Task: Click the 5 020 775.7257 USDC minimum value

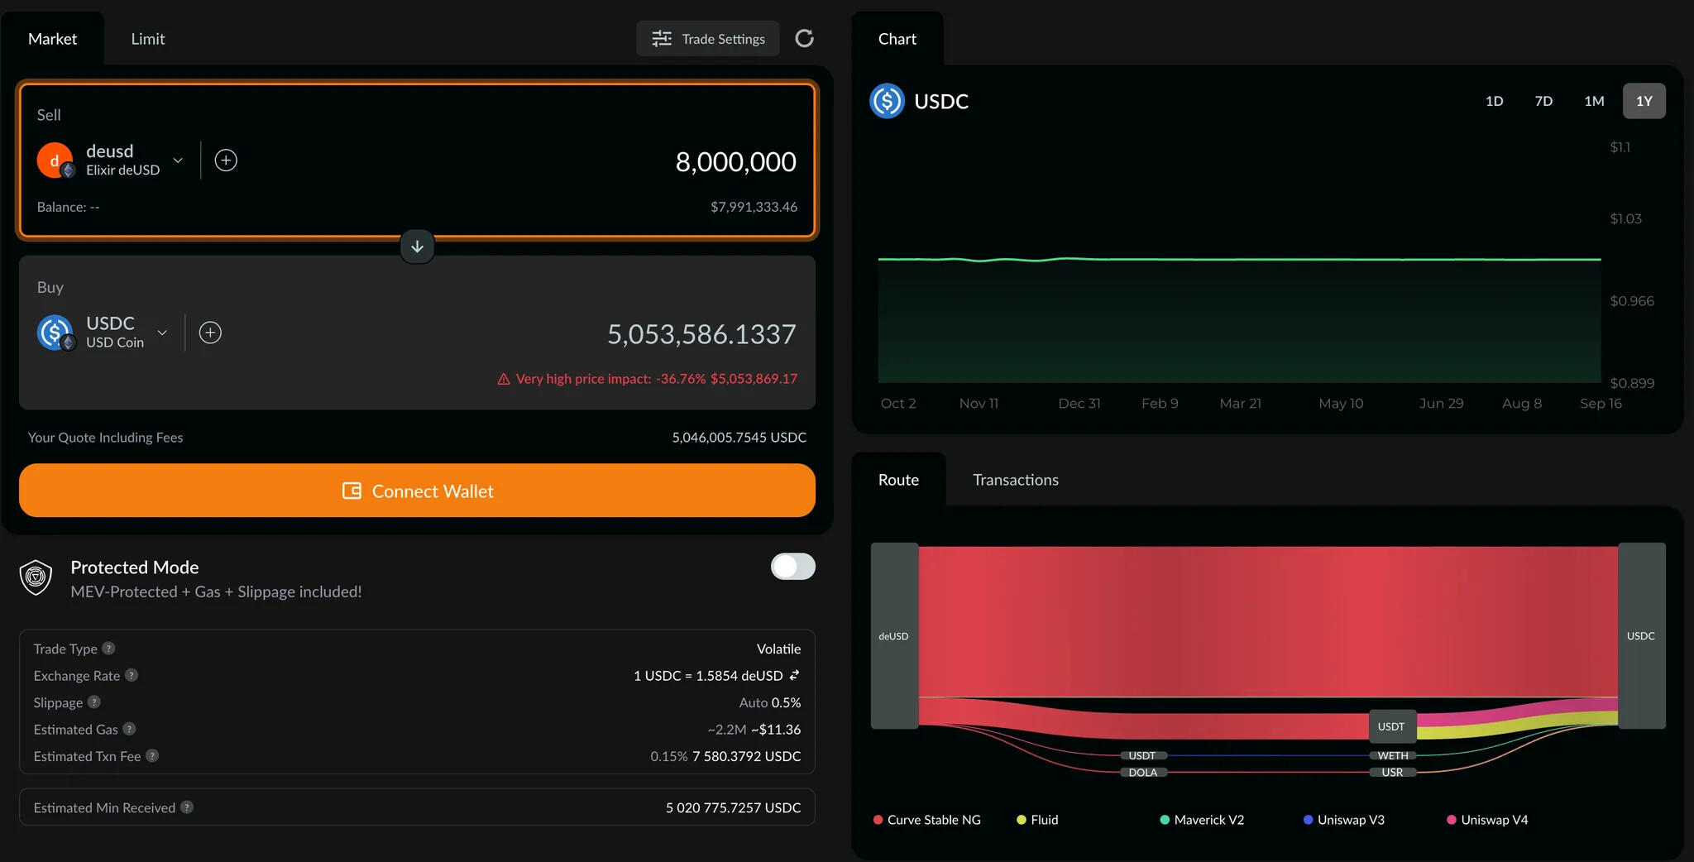Action: [x=733, y=807]
